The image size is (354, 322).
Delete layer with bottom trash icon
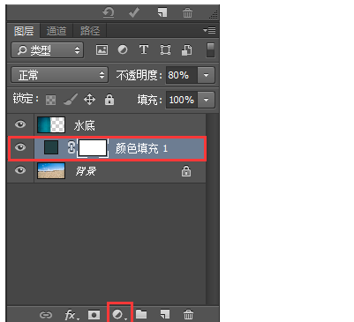(188, 315)
